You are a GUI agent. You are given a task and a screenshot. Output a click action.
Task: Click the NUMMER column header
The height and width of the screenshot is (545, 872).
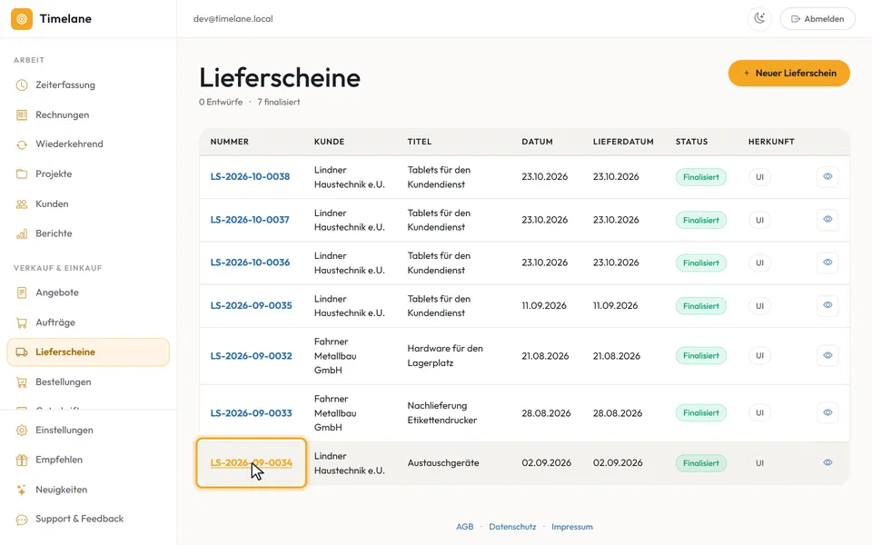(x=229, y=142)
